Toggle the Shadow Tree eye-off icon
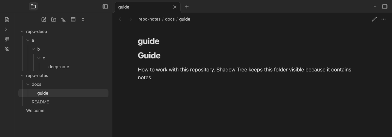The width and height of the screenshot is (392, 137). click(x=7, y=49)
